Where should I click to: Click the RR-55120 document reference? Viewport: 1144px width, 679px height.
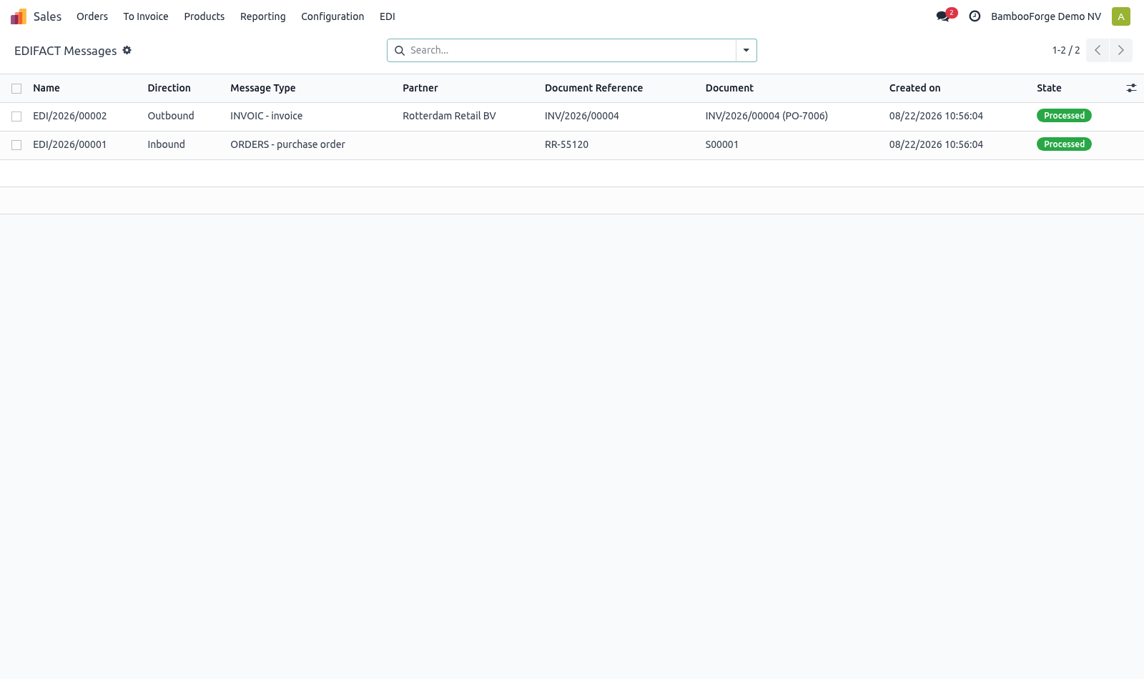tap(567, 144)
